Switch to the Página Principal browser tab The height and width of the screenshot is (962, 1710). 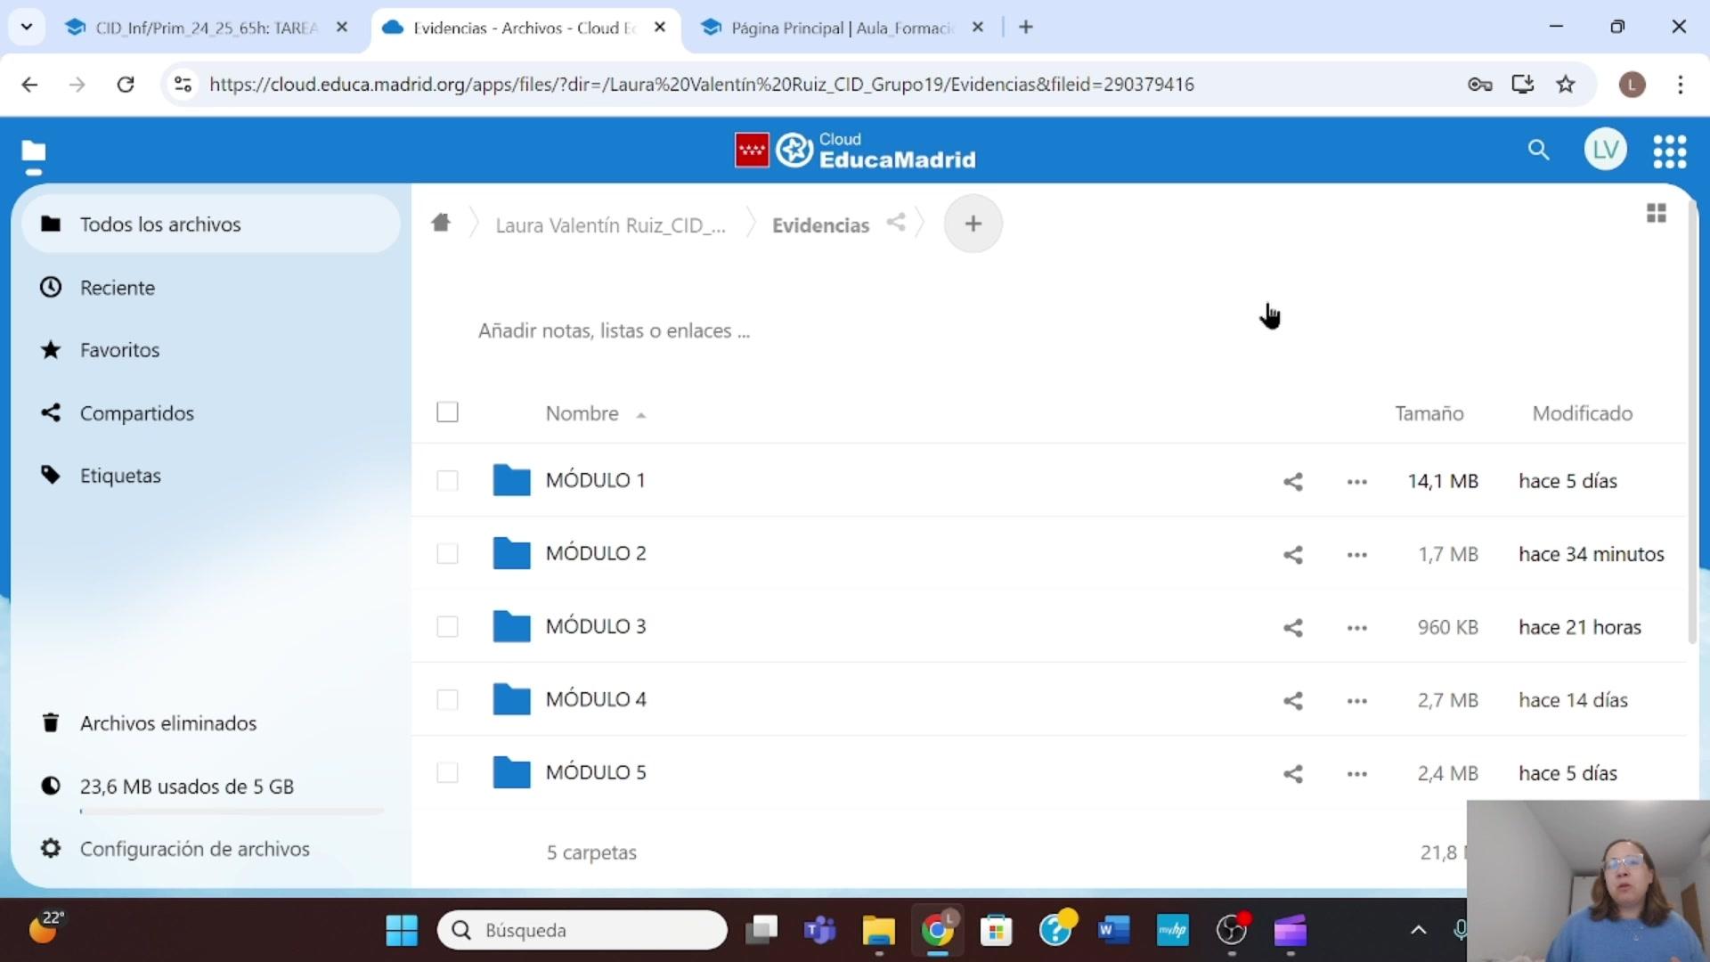pyautogui.click(x=837, y=28)
